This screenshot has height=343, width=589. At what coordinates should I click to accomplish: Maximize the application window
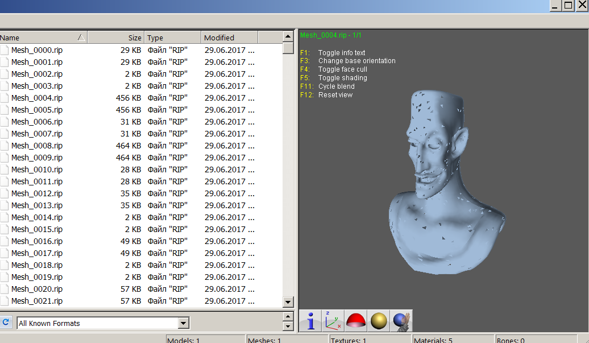(568, 5)
